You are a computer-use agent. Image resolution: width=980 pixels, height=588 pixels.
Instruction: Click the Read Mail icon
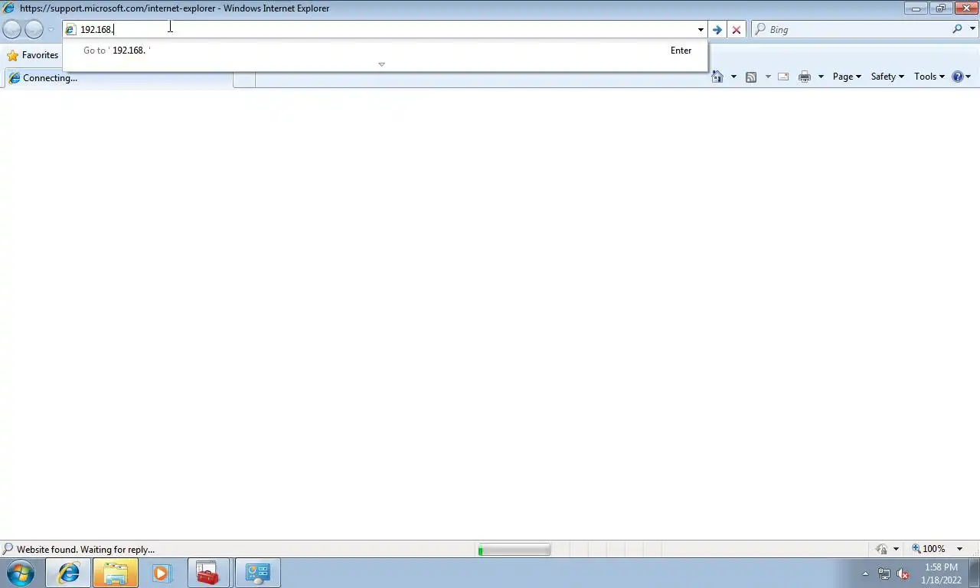(783, 77)
